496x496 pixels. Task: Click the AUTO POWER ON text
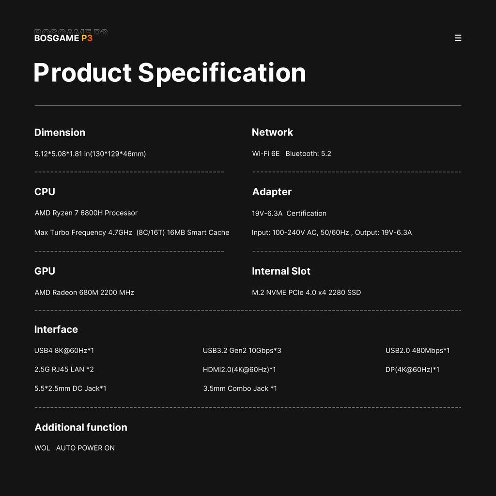click(85, 448)
